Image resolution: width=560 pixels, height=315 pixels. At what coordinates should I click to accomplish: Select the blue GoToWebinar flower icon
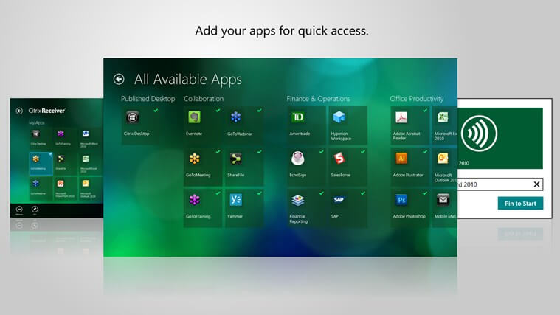click(x=235, y=117)
